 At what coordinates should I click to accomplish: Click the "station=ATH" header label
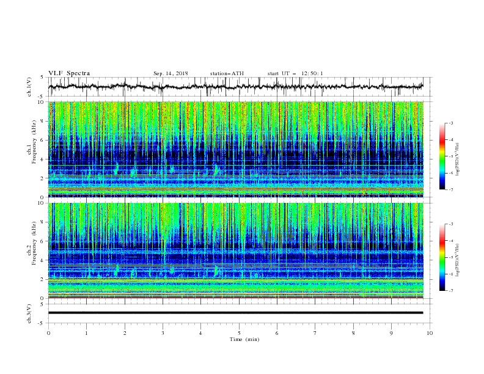tap(227, 73)
